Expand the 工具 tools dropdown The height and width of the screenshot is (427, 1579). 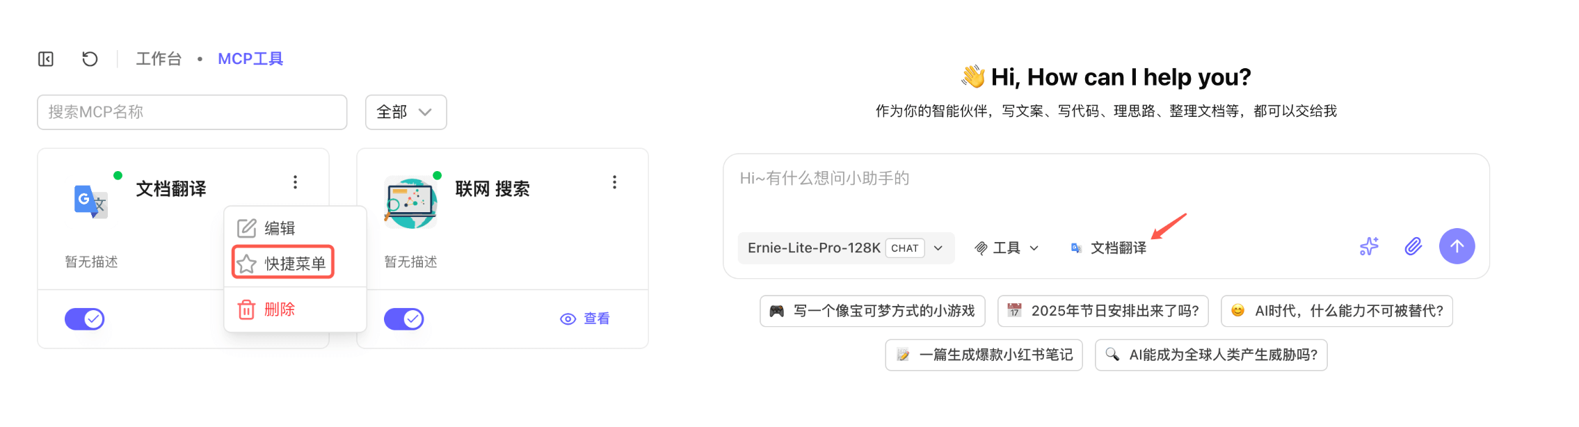click(x=1007, y=248)
